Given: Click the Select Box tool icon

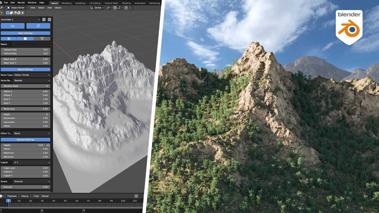Looking at the screenshot, I should [x=2, y=13].
